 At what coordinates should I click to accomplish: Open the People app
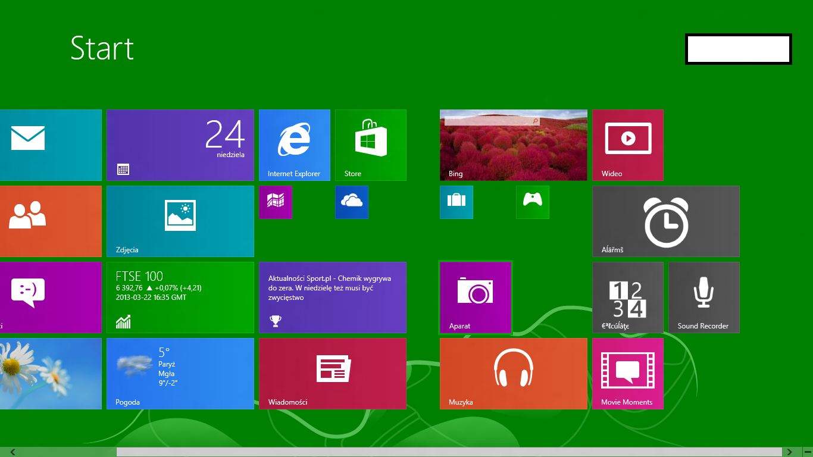click(51, 221)
